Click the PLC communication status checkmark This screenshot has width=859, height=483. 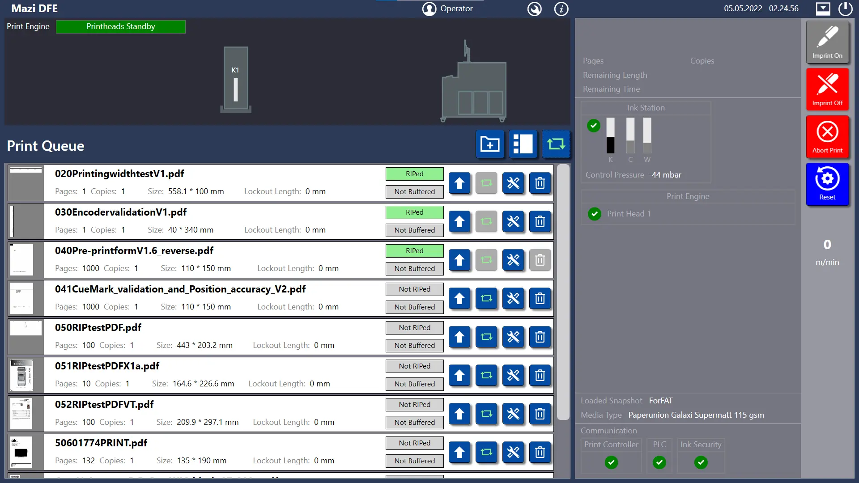tap(659, 462)
